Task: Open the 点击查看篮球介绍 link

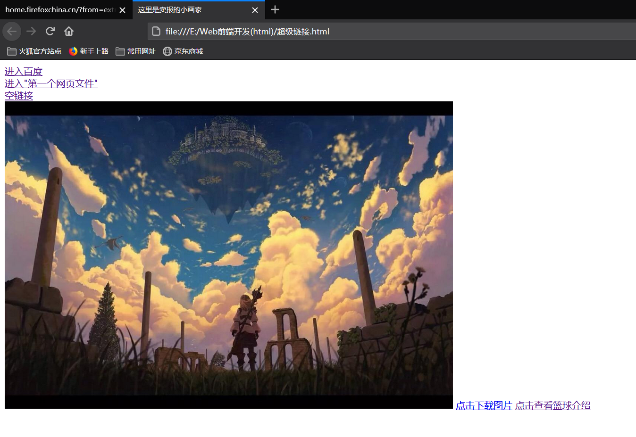Action: 553,405
